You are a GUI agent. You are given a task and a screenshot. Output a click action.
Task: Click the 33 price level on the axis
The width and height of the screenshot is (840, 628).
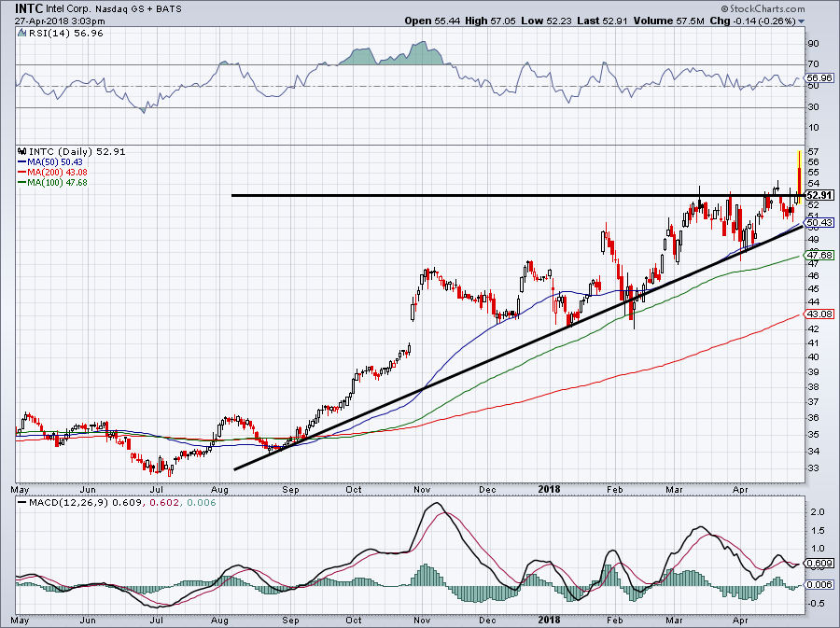click(x=813, y=468)
